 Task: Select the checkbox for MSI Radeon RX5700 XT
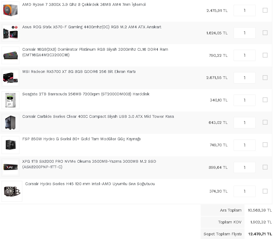pyautogui.click(x=265, y=78)
